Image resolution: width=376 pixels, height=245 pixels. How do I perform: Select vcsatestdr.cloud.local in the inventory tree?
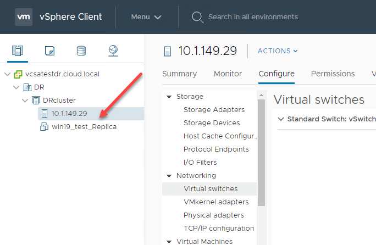[x=62, y=74]
